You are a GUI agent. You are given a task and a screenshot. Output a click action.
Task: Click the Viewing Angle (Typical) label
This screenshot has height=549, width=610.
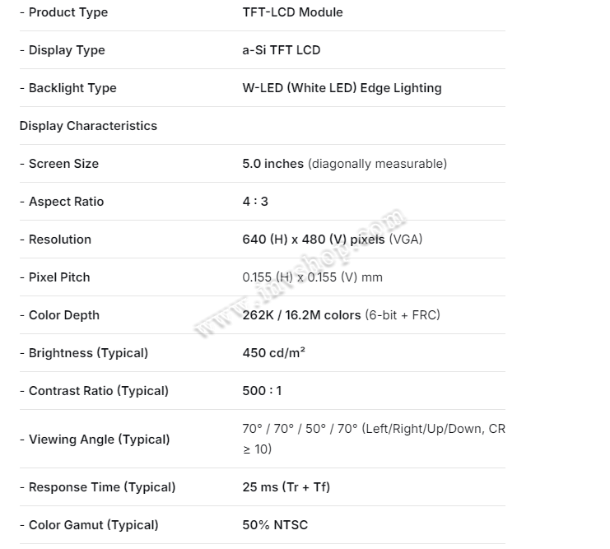click(99, 440)
